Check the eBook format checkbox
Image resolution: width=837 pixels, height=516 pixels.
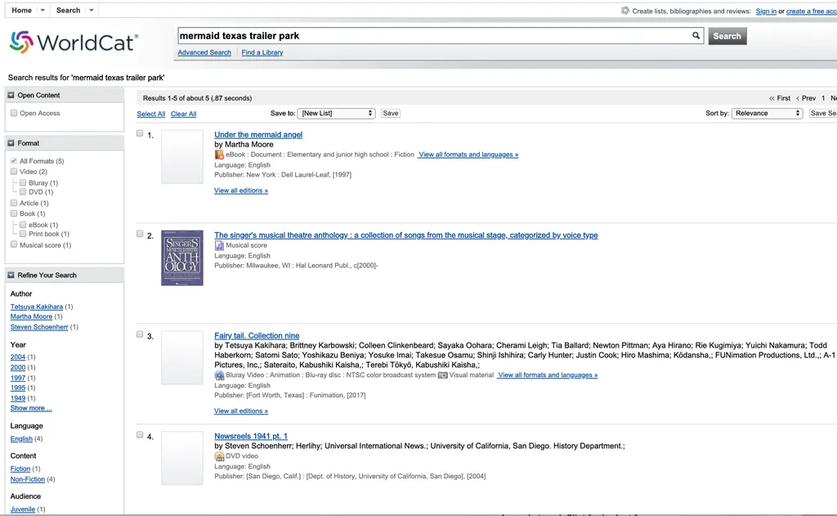23,225
